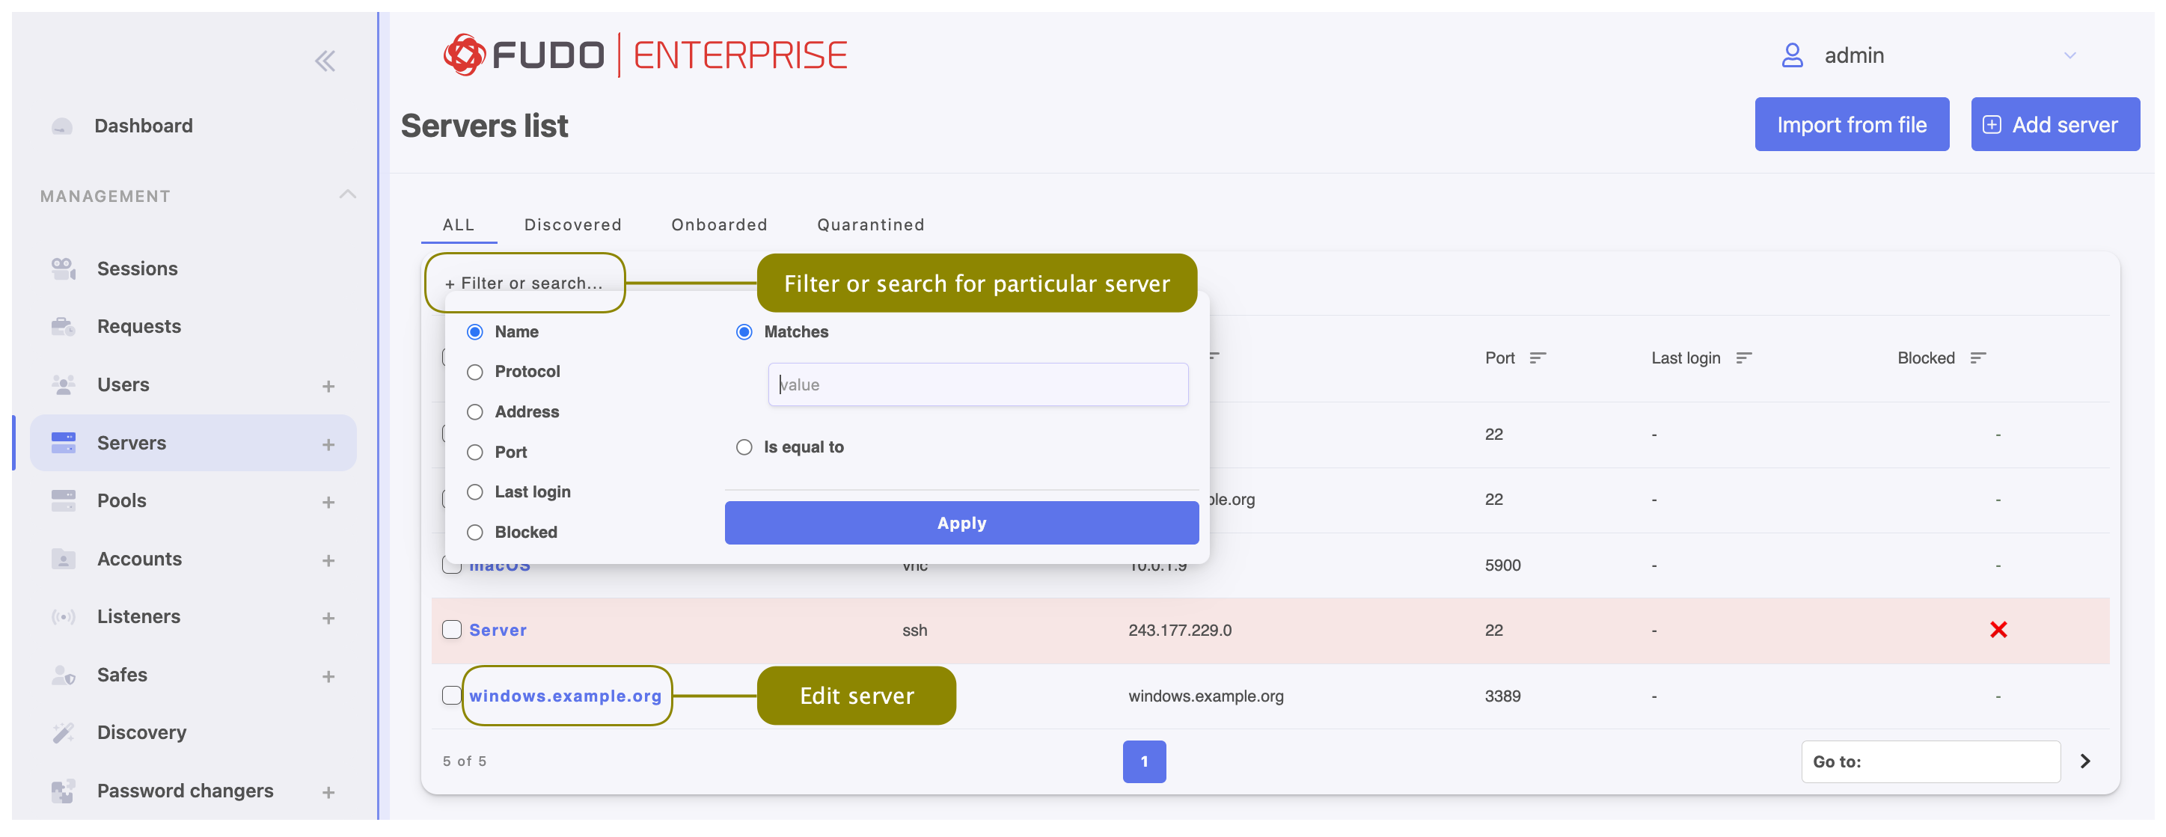Click the red X blocked icon for Server

[x=1998, y=631]
